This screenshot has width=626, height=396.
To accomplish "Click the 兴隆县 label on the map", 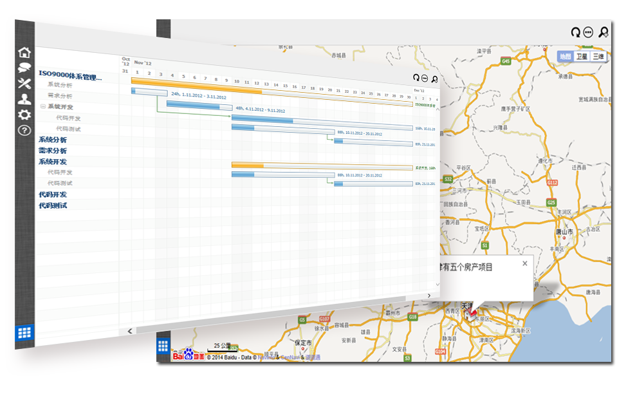I will click(501, 127).
